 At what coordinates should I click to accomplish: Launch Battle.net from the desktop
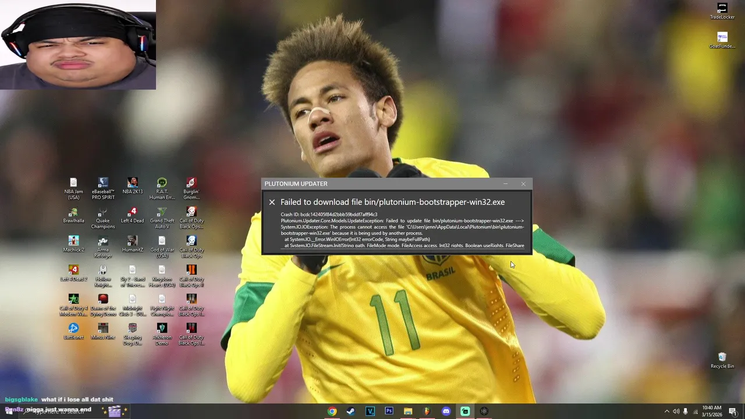tap(73, 332)
